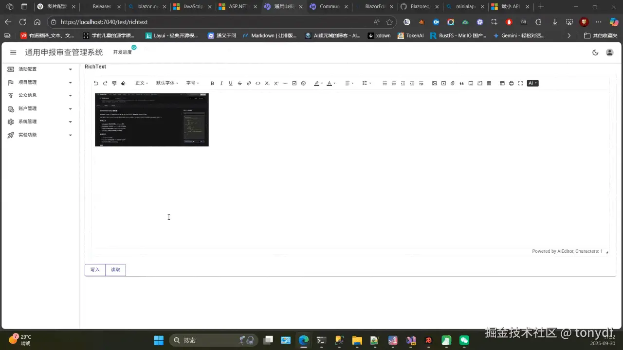The image size is (623, 350).
Task: Toggle strikethrough formatting
Action: (x=239, y=83)
